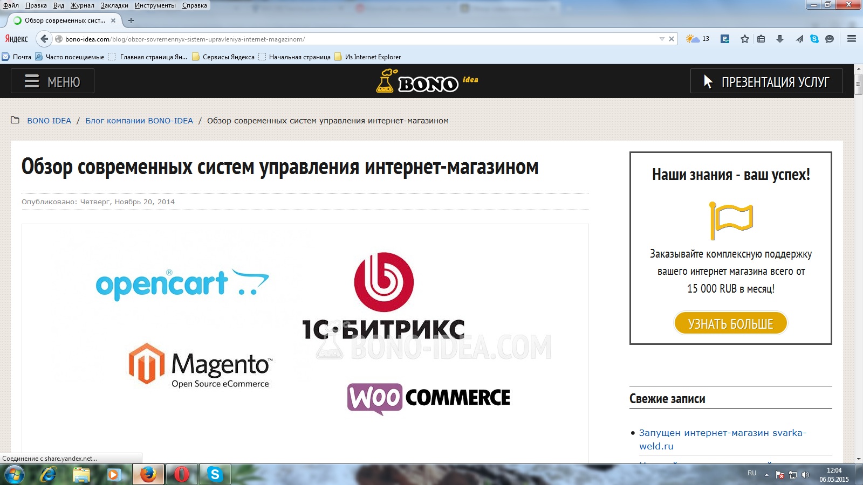Show hidden tray icons arrow
This screenshot has width=863, height=485.
tap(766, 475)
